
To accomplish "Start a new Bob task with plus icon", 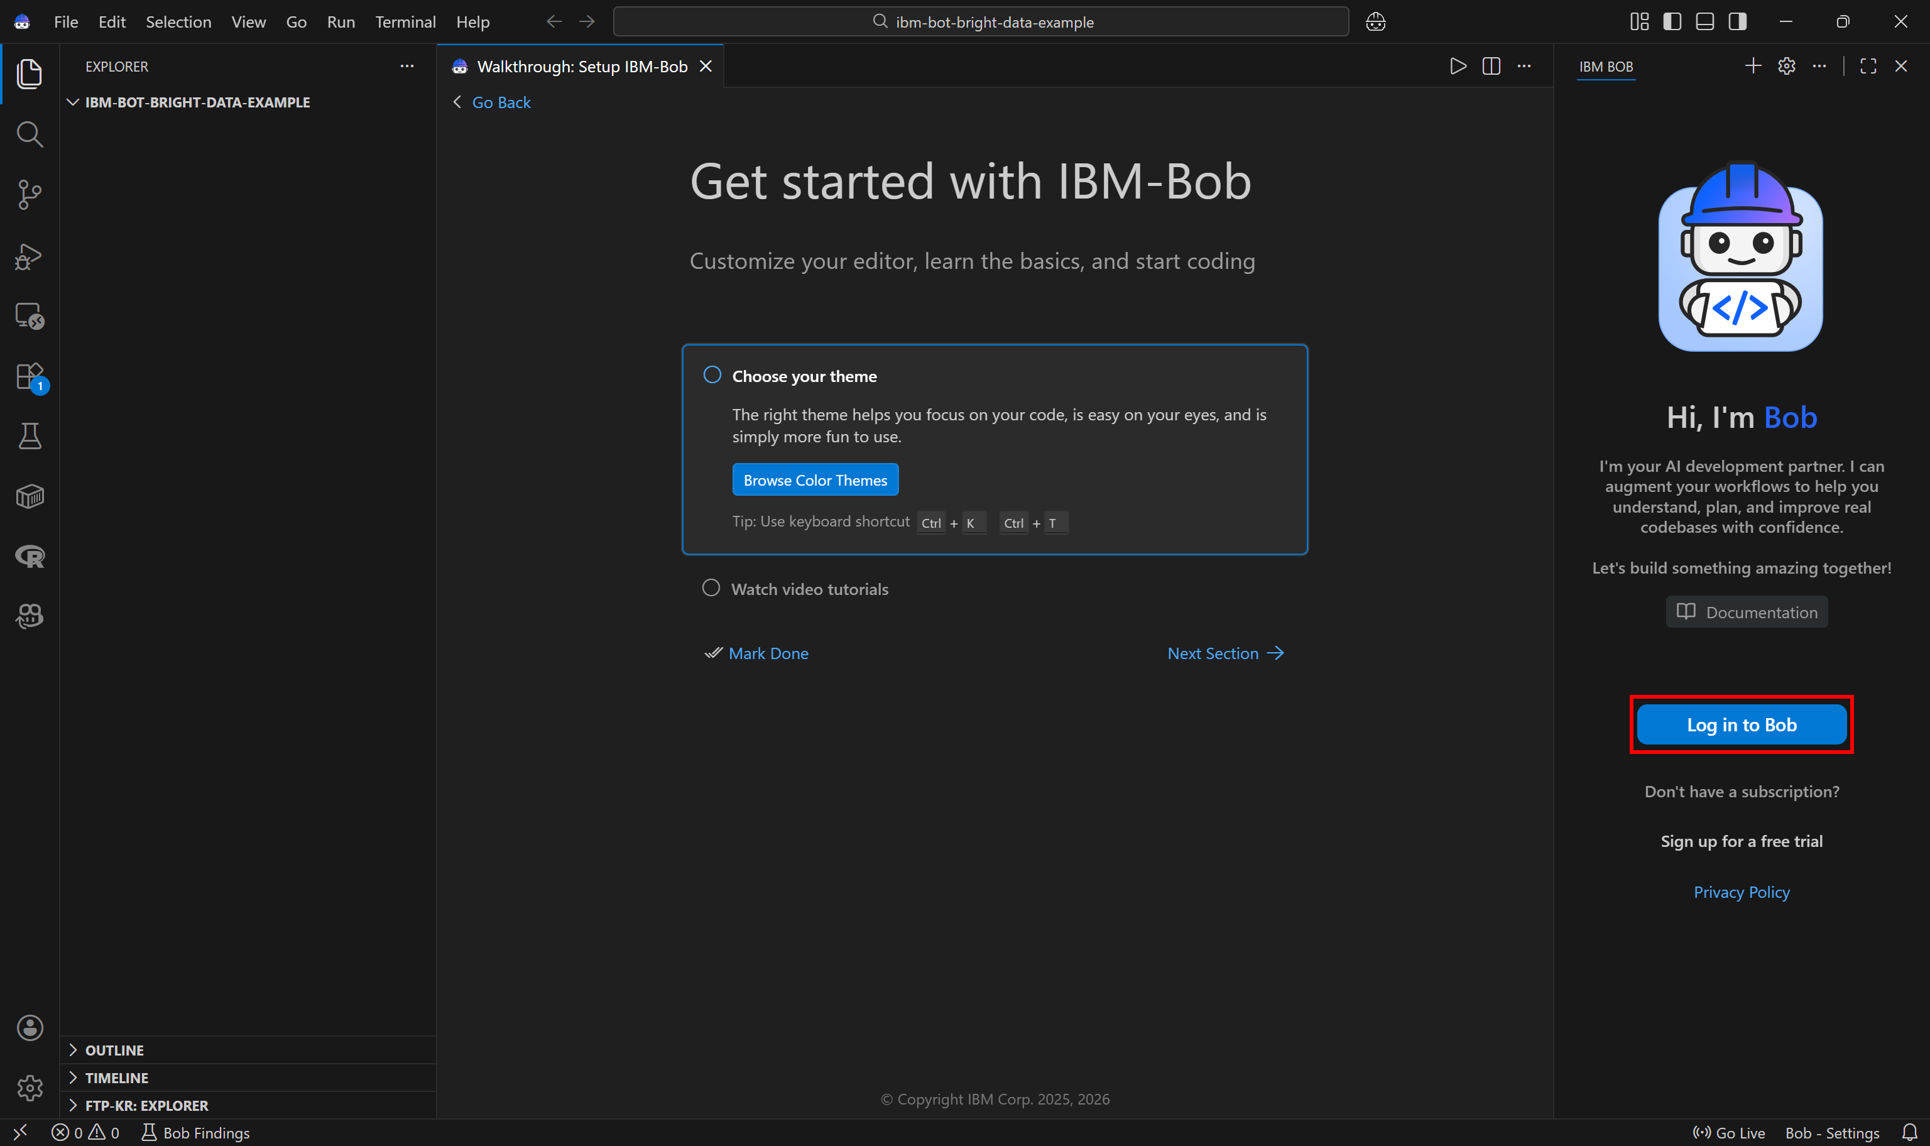I will click(1753, 67).
